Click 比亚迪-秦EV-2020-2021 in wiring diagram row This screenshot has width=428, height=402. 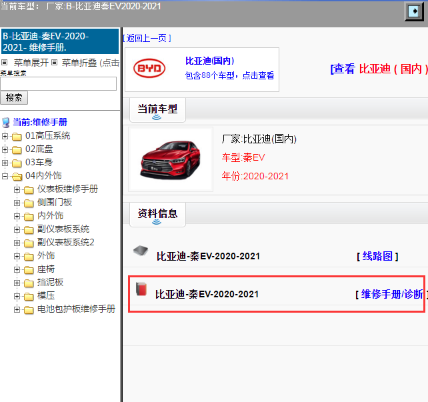[x=208, y=256]
